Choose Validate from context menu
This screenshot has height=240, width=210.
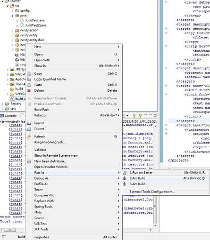(x=74, y=150)
